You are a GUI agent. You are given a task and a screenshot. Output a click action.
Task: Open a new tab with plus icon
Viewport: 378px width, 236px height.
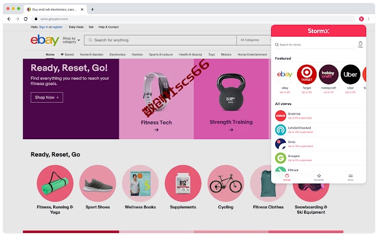click(x=92, y=9)
